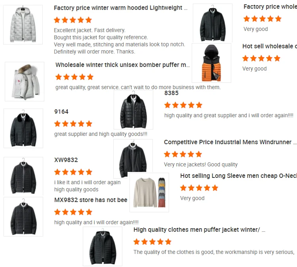
Task: Select the fur-hood white parka thumbnail
Action: point(25,82)
